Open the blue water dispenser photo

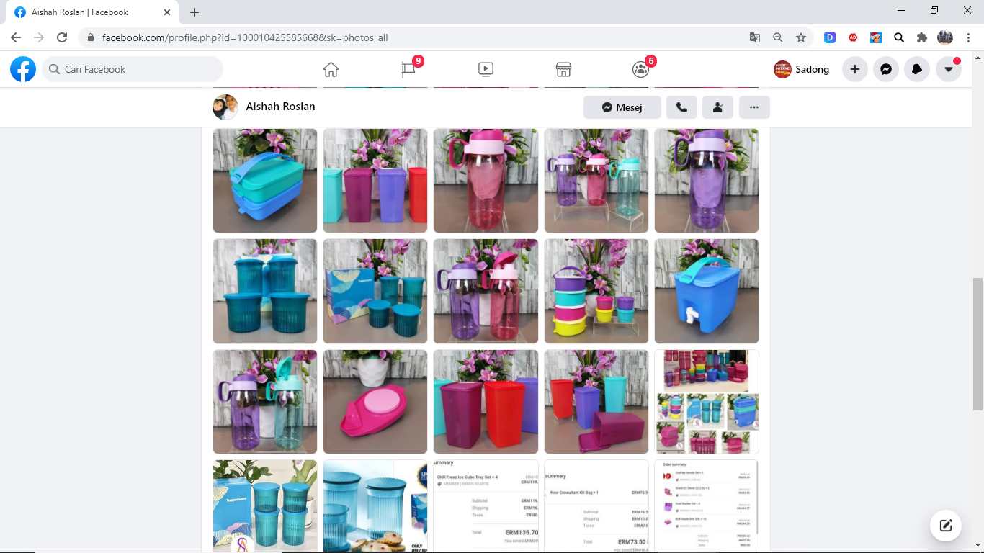pyautogui.click(x=706, y=292)
